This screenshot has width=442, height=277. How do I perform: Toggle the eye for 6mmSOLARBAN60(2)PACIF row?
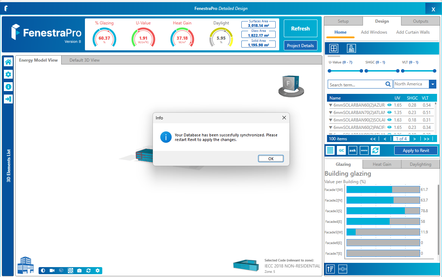389,127
